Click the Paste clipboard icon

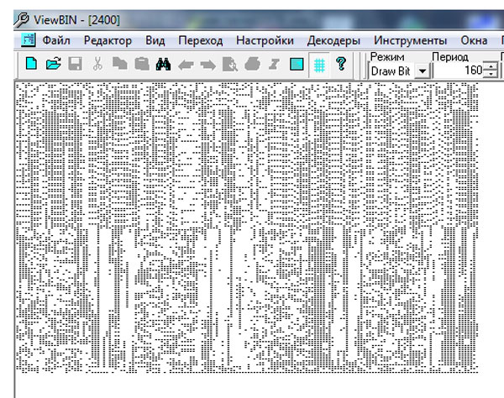[142, 64]
